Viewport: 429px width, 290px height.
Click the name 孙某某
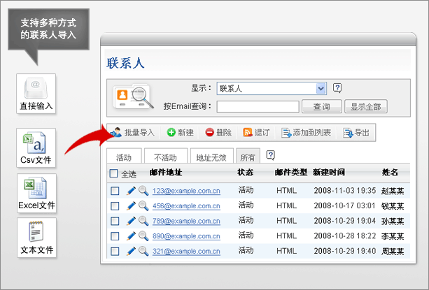393,222
